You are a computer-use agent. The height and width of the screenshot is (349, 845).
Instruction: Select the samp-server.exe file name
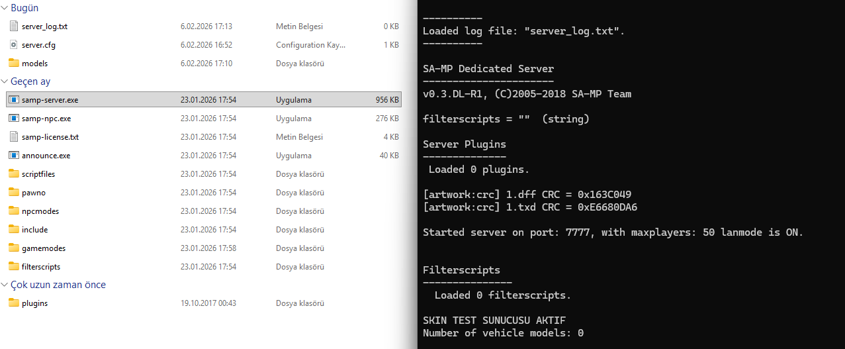coord(50,100)
